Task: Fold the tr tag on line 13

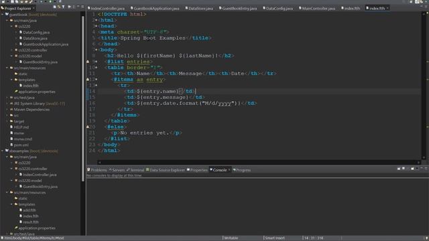Action: pos(97,85)
